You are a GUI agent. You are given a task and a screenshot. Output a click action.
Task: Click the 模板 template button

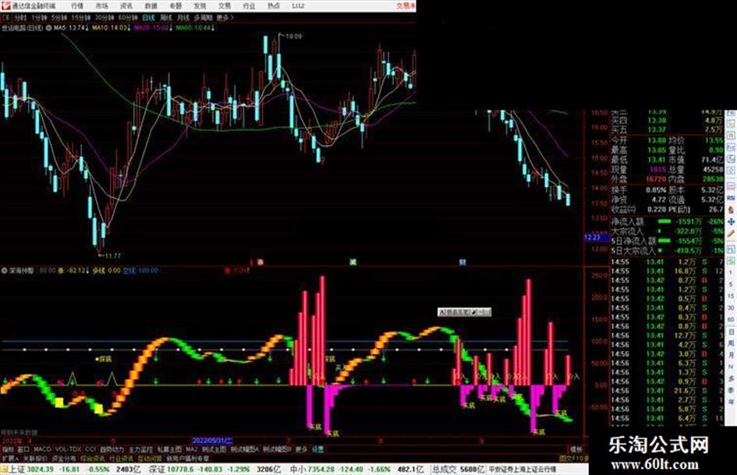click(576, 449)
